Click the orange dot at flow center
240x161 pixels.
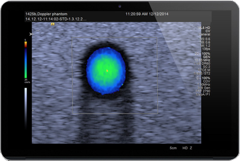107,71
